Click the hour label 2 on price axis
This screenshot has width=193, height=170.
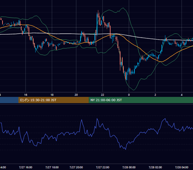tap(155, 95)
